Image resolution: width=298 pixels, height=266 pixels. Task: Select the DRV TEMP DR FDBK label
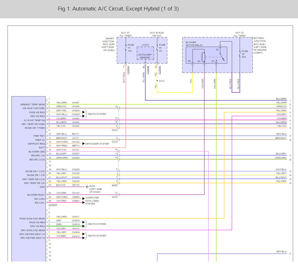pos(33,124)
